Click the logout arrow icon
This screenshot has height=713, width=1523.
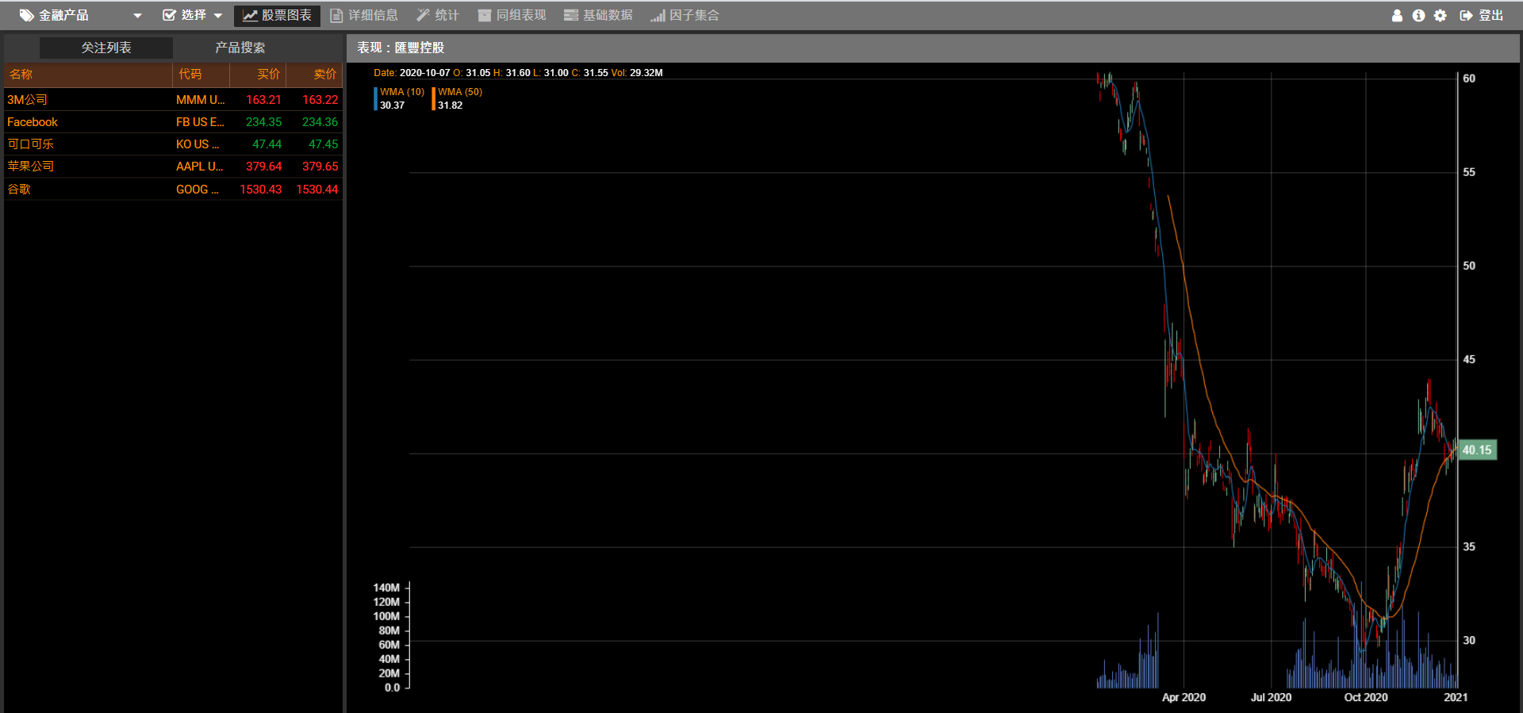pos(1466,15)
